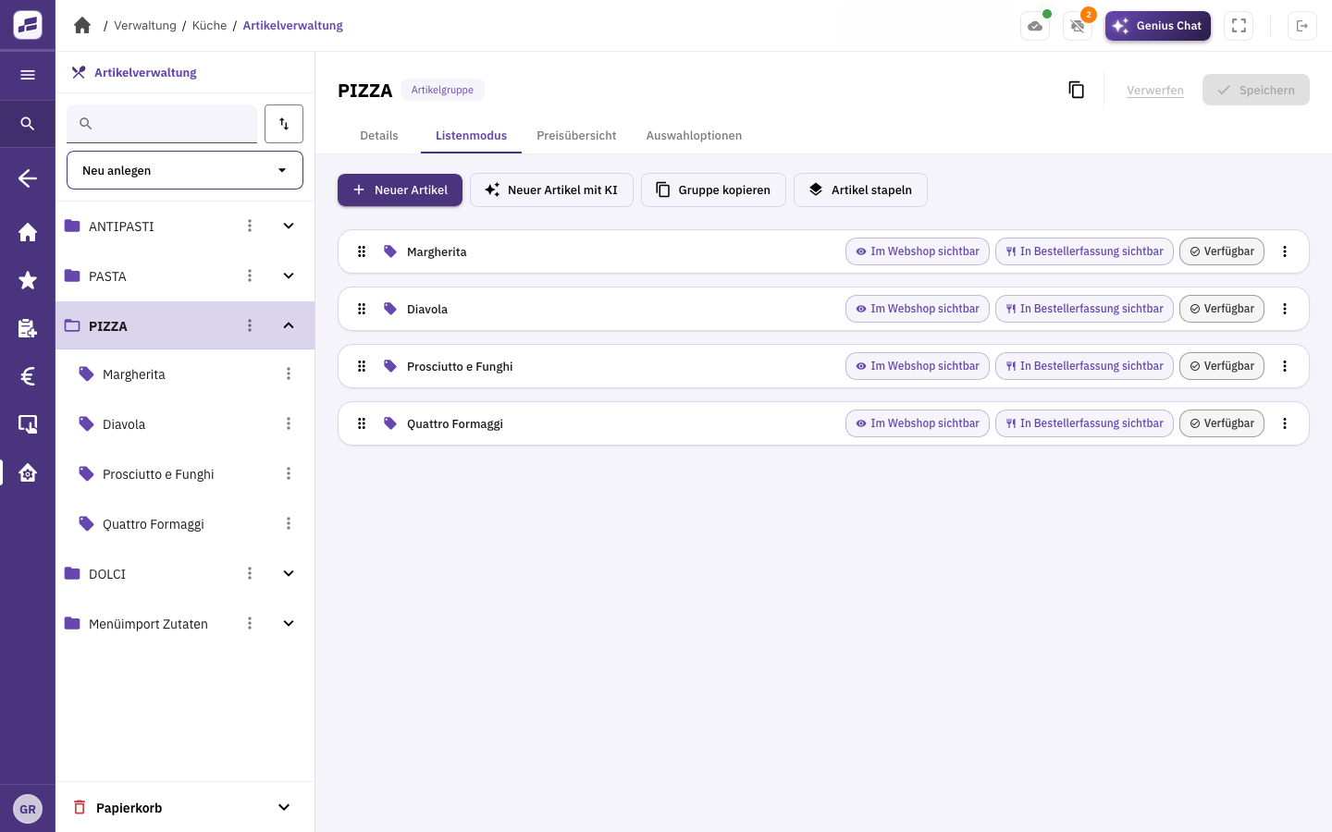1332x832 pixels.
Task: Enter fullscreen mode icon
Action: pyautogui.click(x=1239, y=26)
